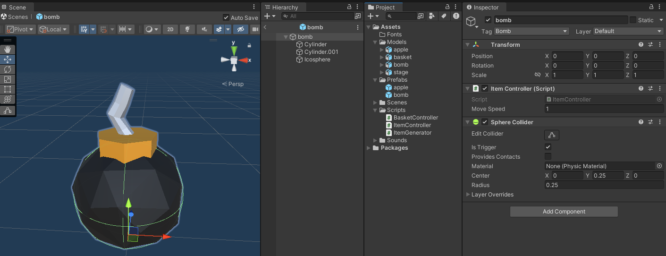This screenshot has height=256, width=666.
Task: Click green Y axis cone on gizmo
Action: pos(233,50)
